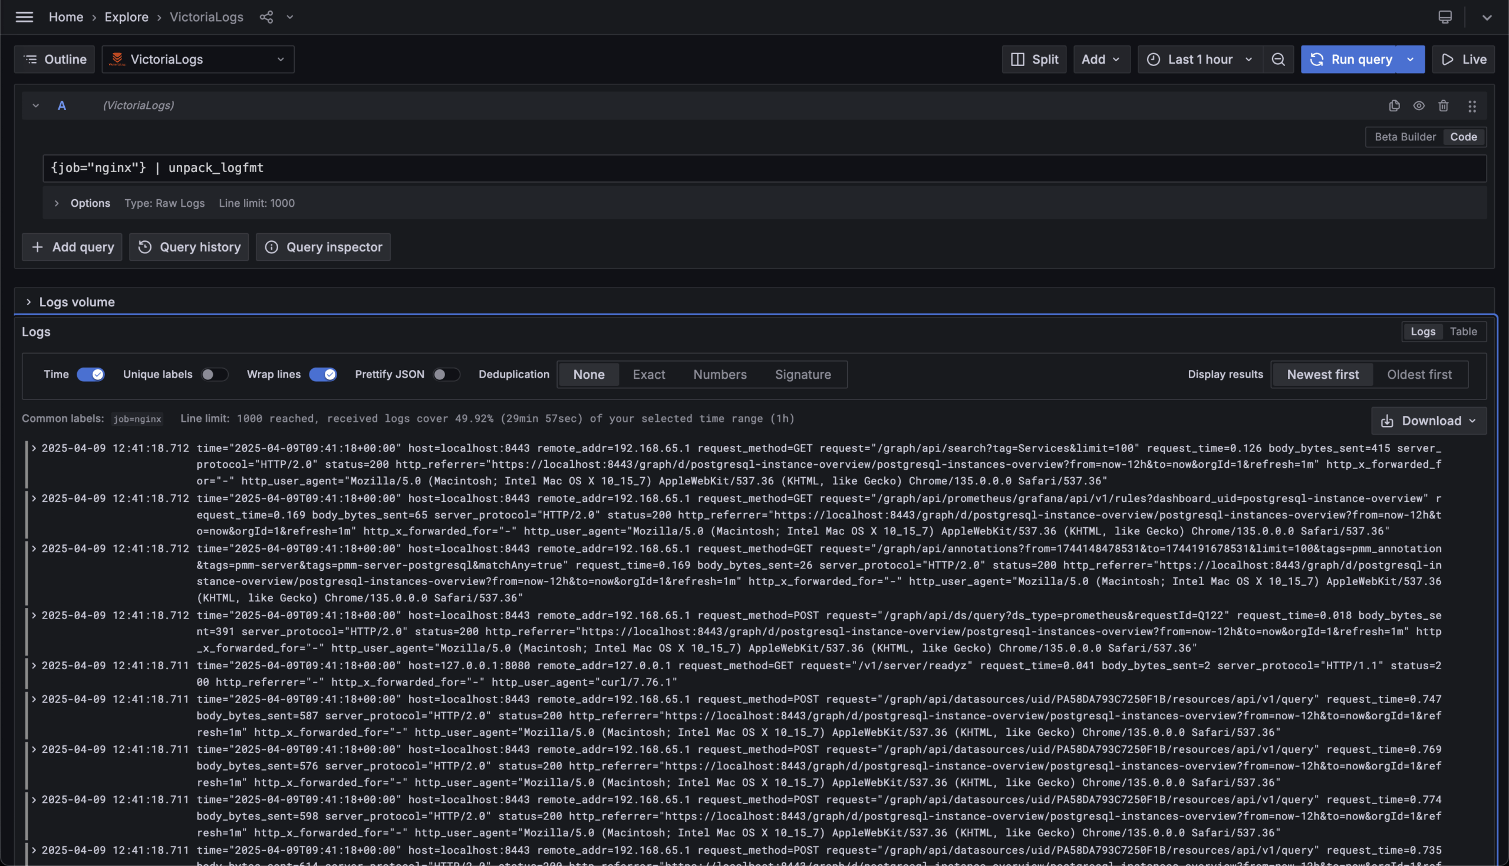Image resolution: width=1509 pixels, height=866 pixels.
Task: Toggle query A visibility eye icon
Action: (1419, 106)
